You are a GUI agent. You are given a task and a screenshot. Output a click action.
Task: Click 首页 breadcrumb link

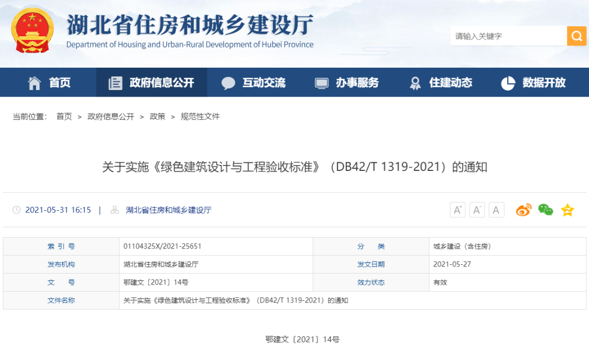(64, 116)
